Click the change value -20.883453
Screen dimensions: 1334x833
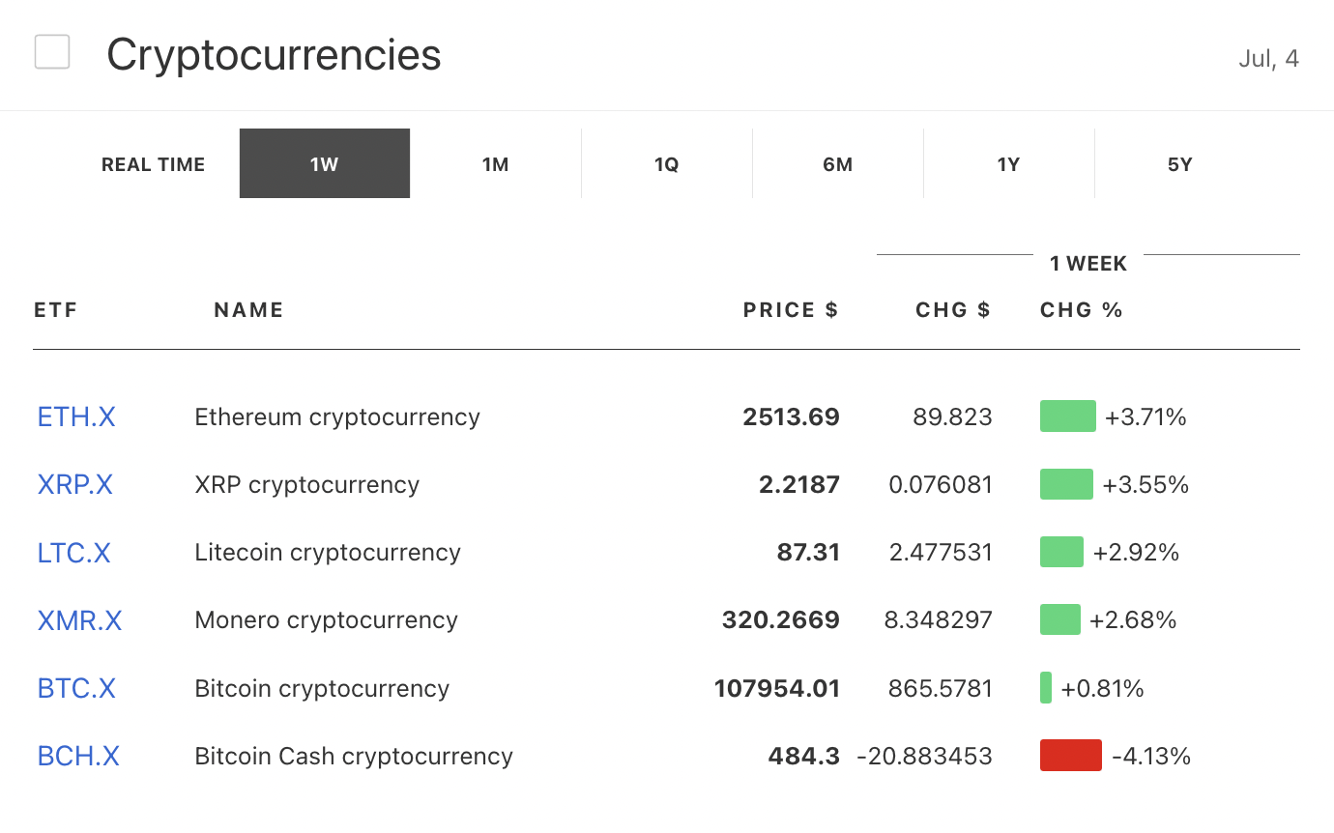click(x=925, y=756)
